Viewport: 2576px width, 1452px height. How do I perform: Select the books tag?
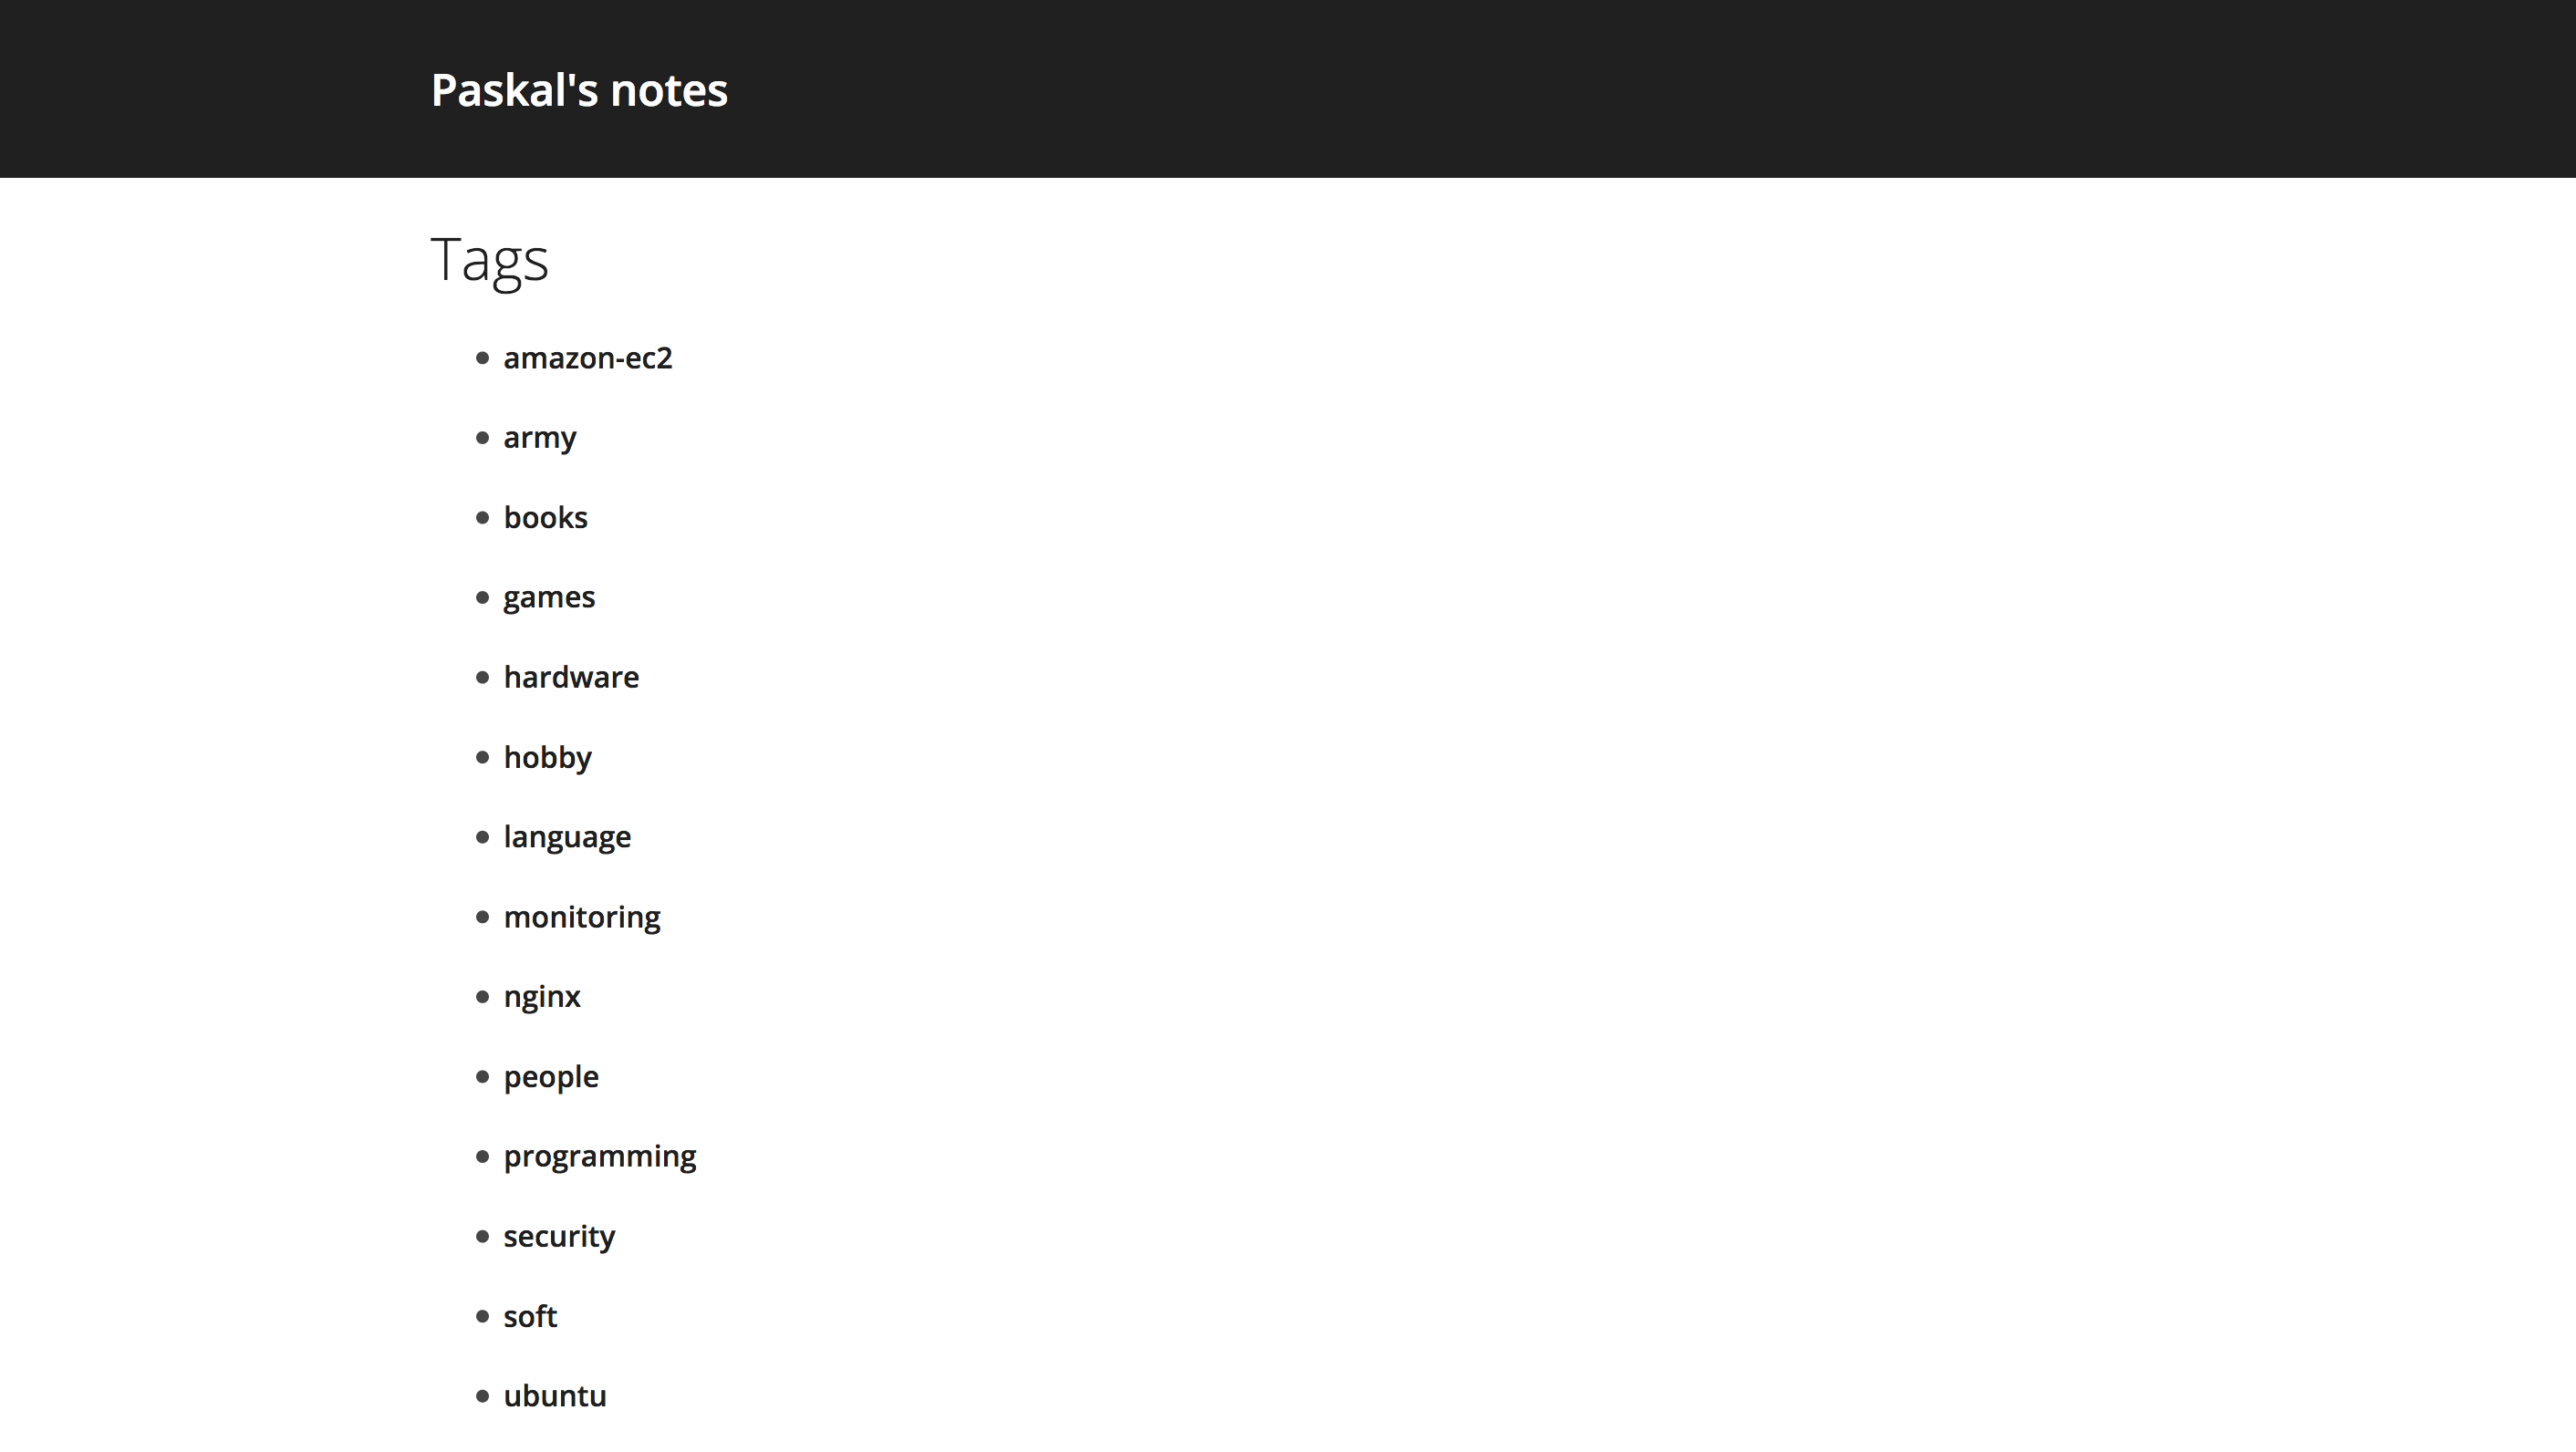pyautogui.click(x=543, y=516)
